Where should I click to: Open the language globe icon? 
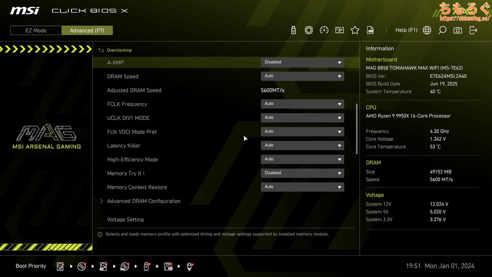(x=427, y=30)
